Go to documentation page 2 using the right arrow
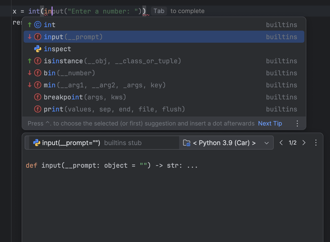This screenshot has height=242, width=330. tap(304, 143)
